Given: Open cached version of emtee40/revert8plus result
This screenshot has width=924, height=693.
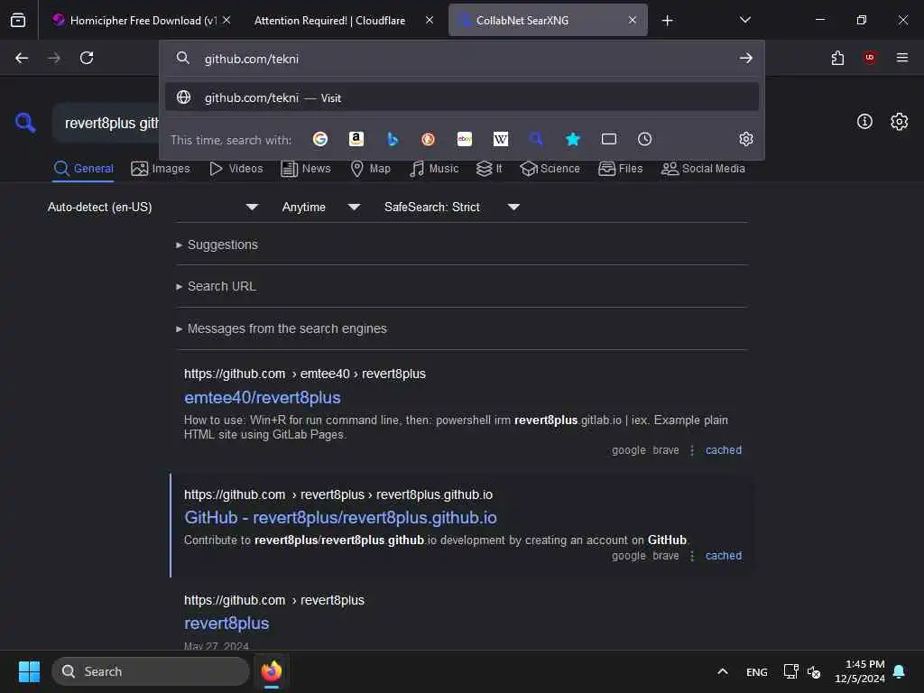Looking at the screenshot, I should coord(724,450).
